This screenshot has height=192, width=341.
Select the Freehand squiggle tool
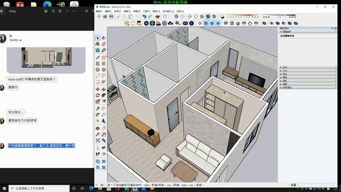click(x=104, y=58)
